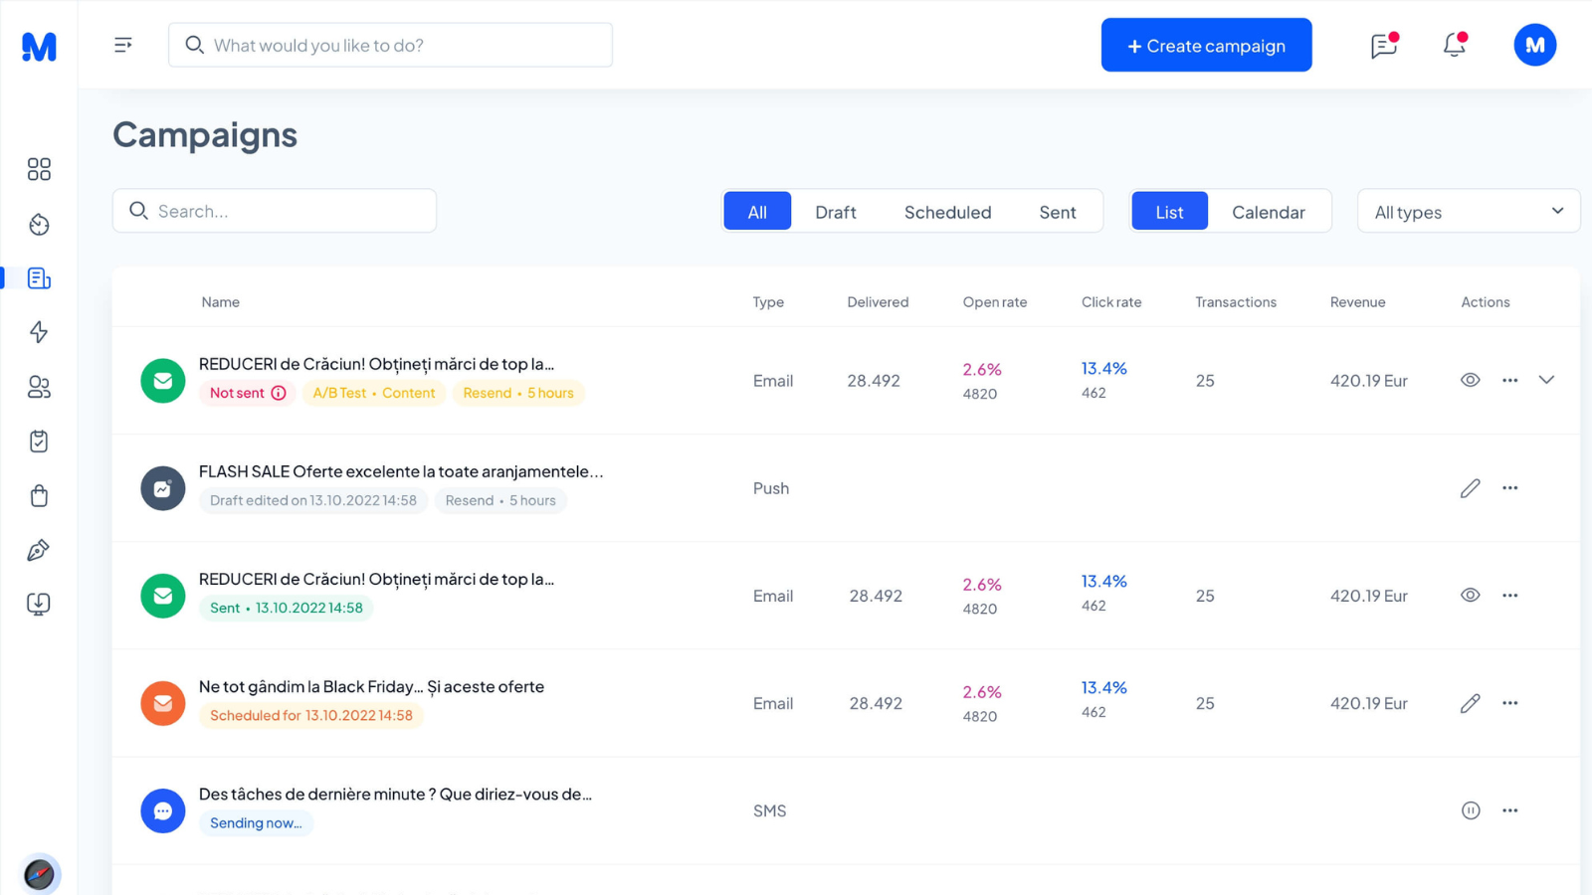1592x895 pixels.
Task: Open the dashboard grid icon in sidebar
Action: tap(39, 169)
